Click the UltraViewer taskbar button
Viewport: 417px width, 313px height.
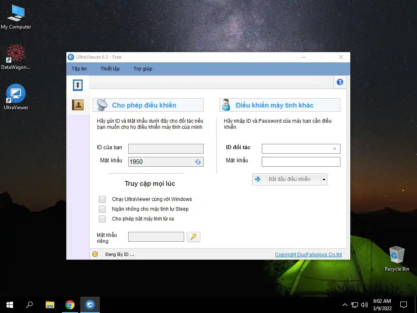point(90,305)
